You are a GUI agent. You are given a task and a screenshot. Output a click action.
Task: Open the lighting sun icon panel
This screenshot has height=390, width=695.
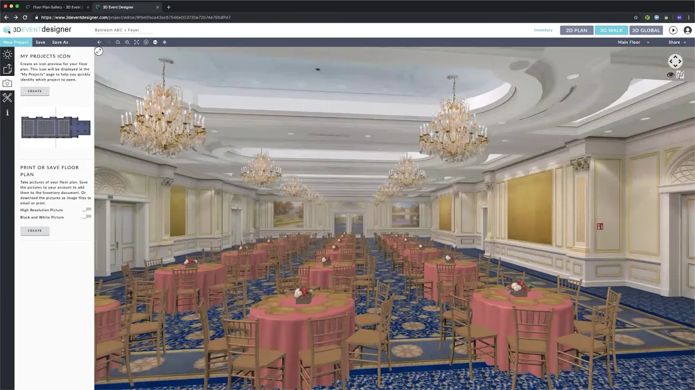tap(7, 54)
